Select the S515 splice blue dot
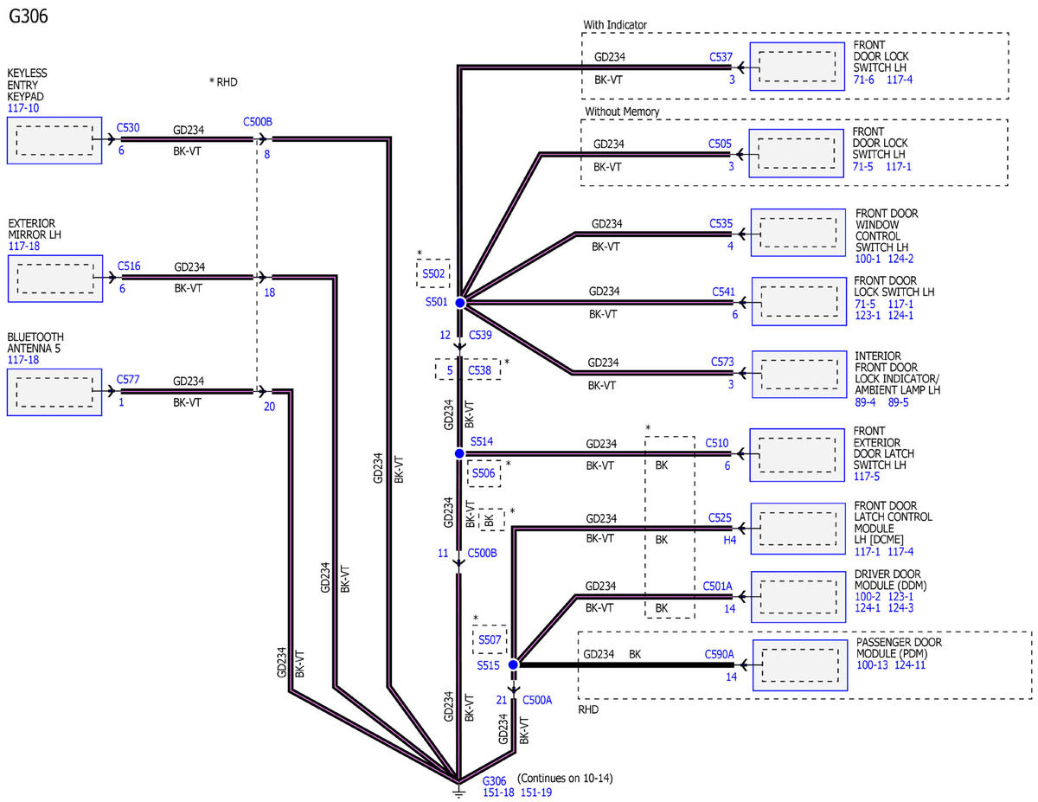Screen dimensions: 1038x802 (x=513, y=665)
